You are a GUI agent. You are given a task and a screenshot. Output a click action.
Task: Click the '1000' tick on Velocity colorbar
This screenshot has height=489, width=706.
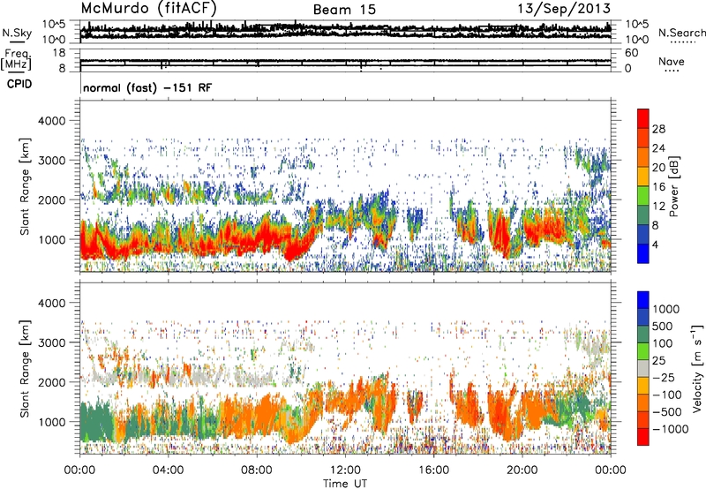(x=665, y=309)
